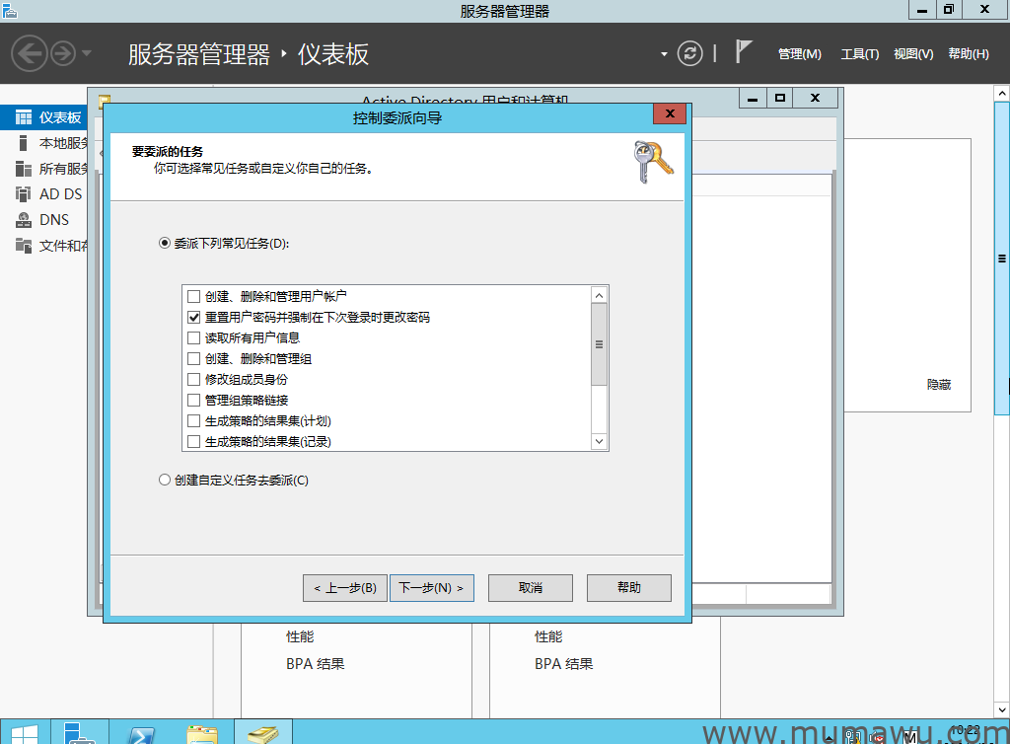Image resolution: width=1010 pixels, height=744 pixels.
Task: Expand the dropdown arrow left of refresh icon
Action: [664, 53]
